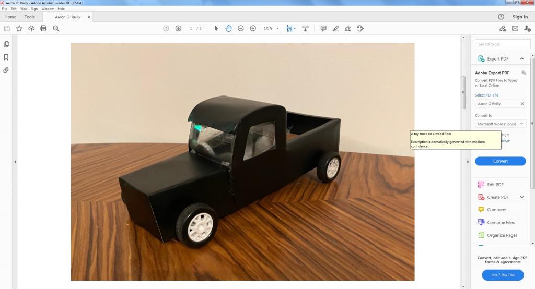The height and width of the screenshot is (289, 535).
Task: Select the Highlight text pen tool
Action: (336, 29)
